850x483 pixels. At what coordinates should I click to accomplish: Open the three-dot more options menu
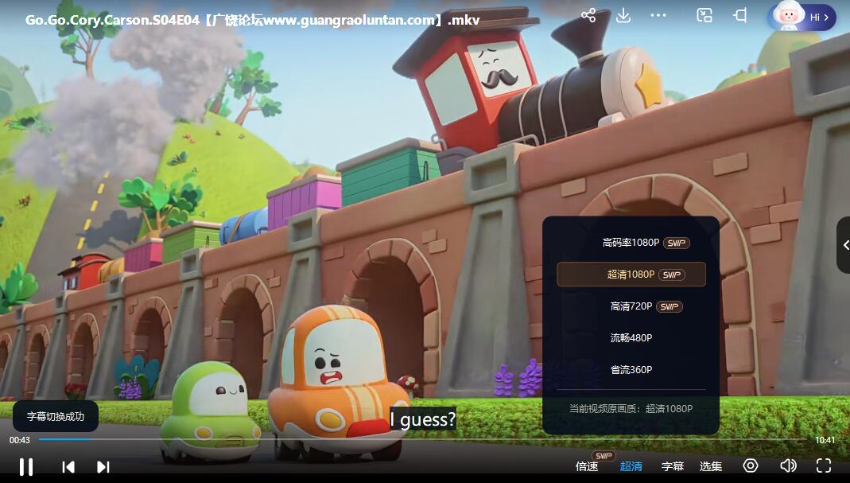point(658,15)
